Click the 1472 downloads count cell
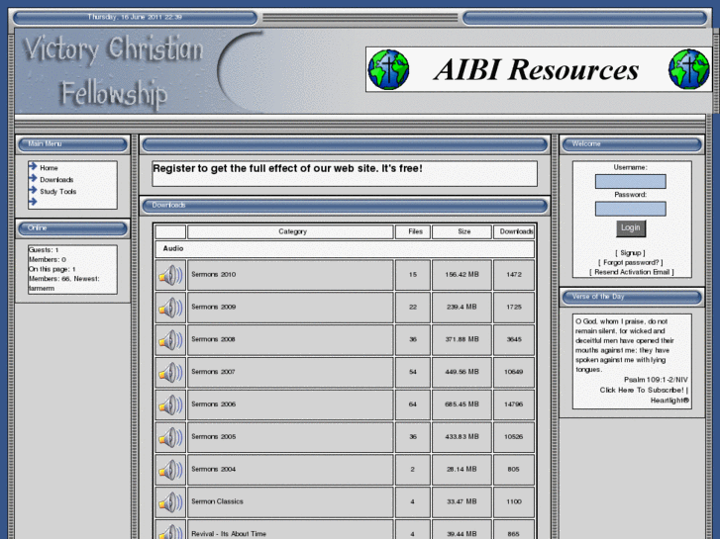This screenshot has height=539, width=720. point(514,274)
